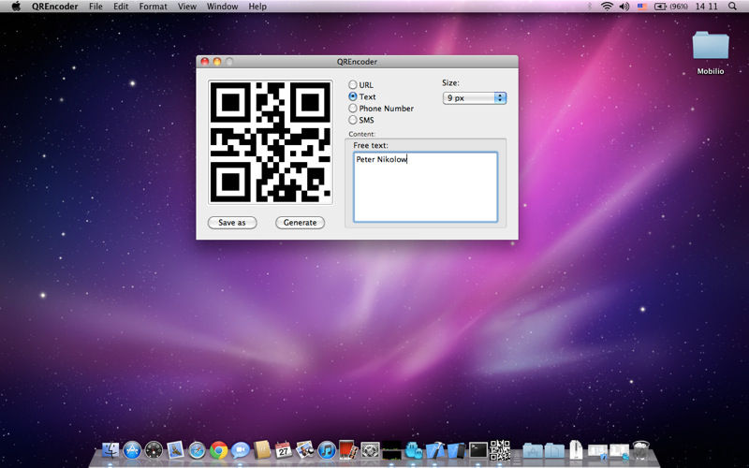The width and height of the screenshot is (749, 468).
Task: Select the SMS radio button
Action: (353, 120)
